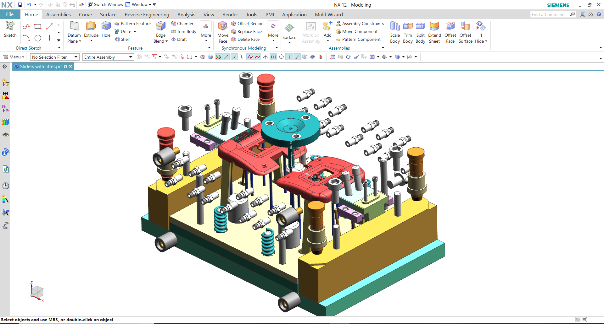Open the Analysis ribbon tab
The height and width of the screenshot is (324, 604).
186,14
